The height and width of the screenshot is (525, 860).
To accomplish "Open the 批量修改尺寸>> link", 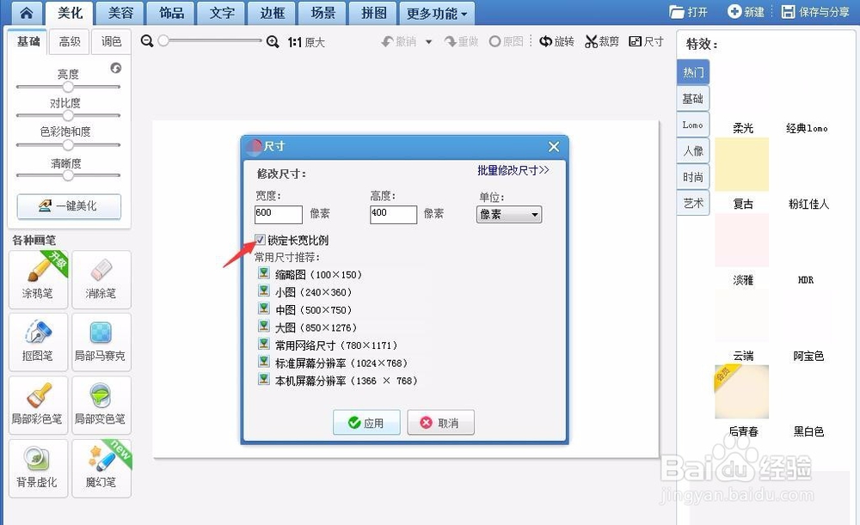I will (513, 170).
